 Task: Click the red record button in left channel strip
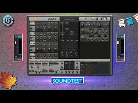coord(20,60)
